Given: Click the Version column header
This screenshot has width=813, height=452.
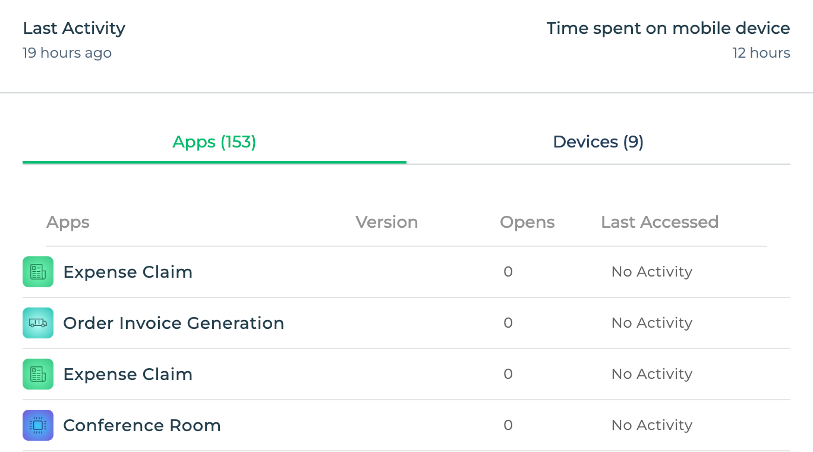Looking at the screenshot, I should pos(387,222).
